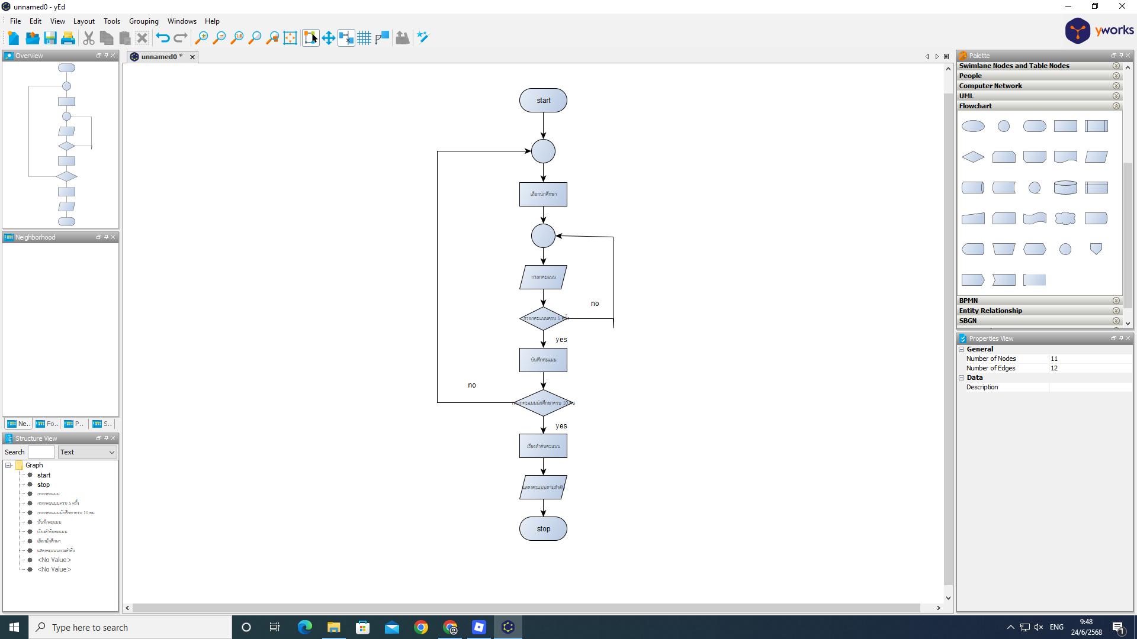Select 'start' in the Structure View tree
This screenshot has width=1137, height=639.
(44, 476)
